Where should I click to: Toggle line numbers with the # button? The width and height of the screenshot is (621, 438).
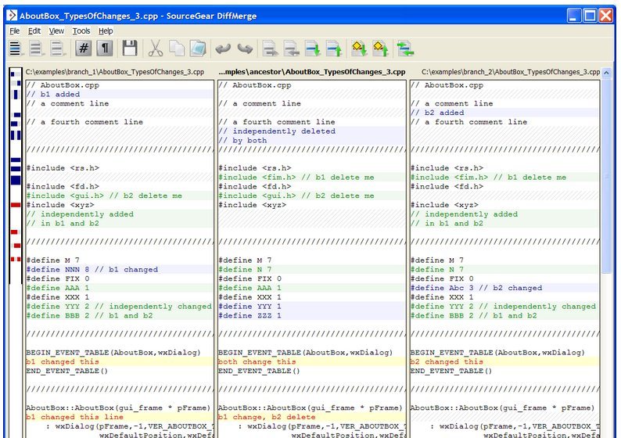click(x=83, y=48)
